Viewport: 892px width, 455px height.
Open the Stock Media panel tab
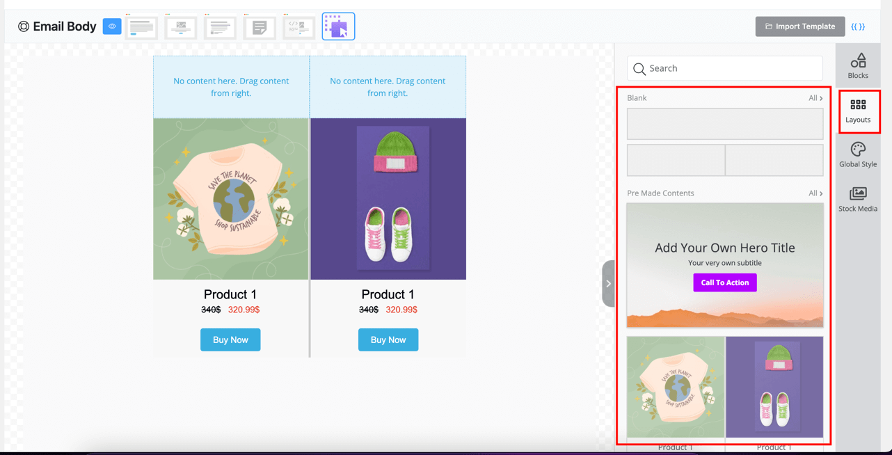tap(858, 199)
